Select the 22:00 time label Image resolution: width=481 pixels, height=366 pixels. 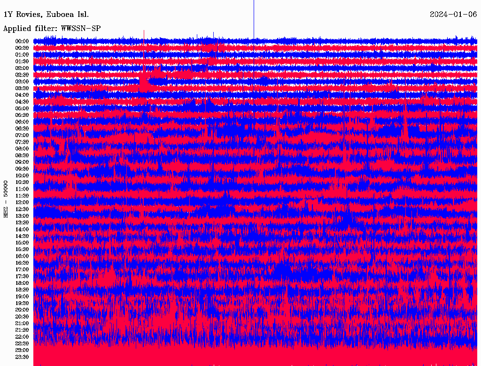coord(22,337)
